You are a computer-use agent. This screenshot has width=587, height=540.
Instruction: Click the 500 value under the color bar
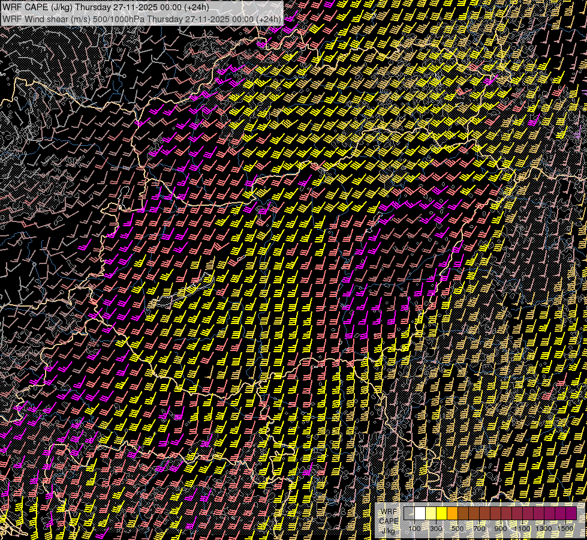(x=457, y=528)
